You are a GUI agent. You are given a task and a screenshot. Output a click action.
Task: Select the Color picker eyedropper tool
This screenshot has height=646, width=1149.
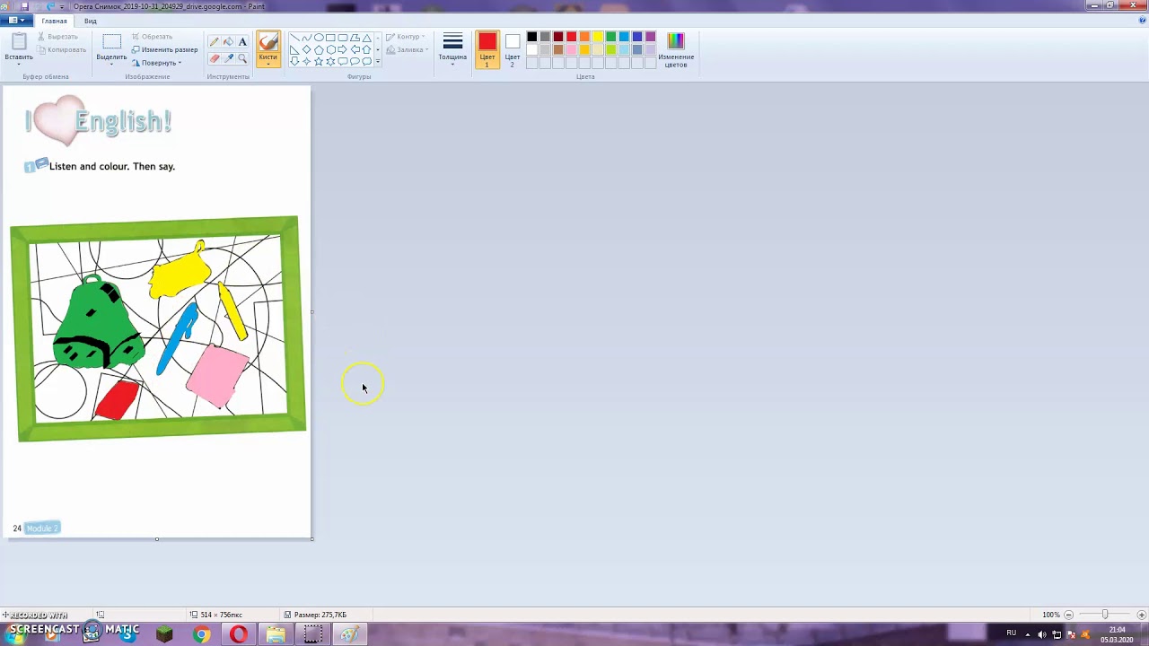(x=228, y=58)
